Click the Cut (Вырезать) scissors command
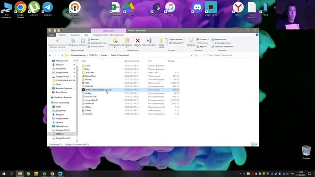Screen dimensions: 315x177 94,39
